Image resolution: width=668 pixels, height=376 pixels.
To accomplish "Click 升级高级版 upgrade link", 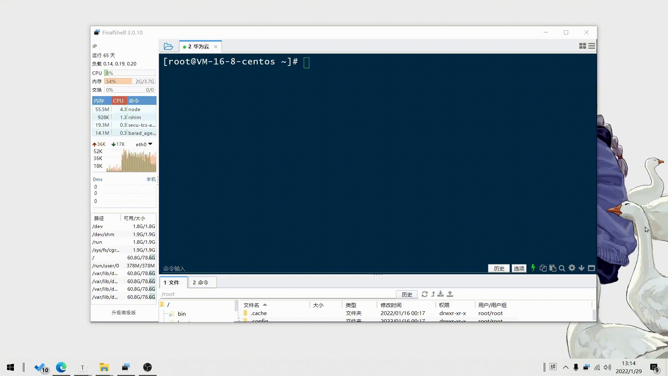I will pos(124,313).
